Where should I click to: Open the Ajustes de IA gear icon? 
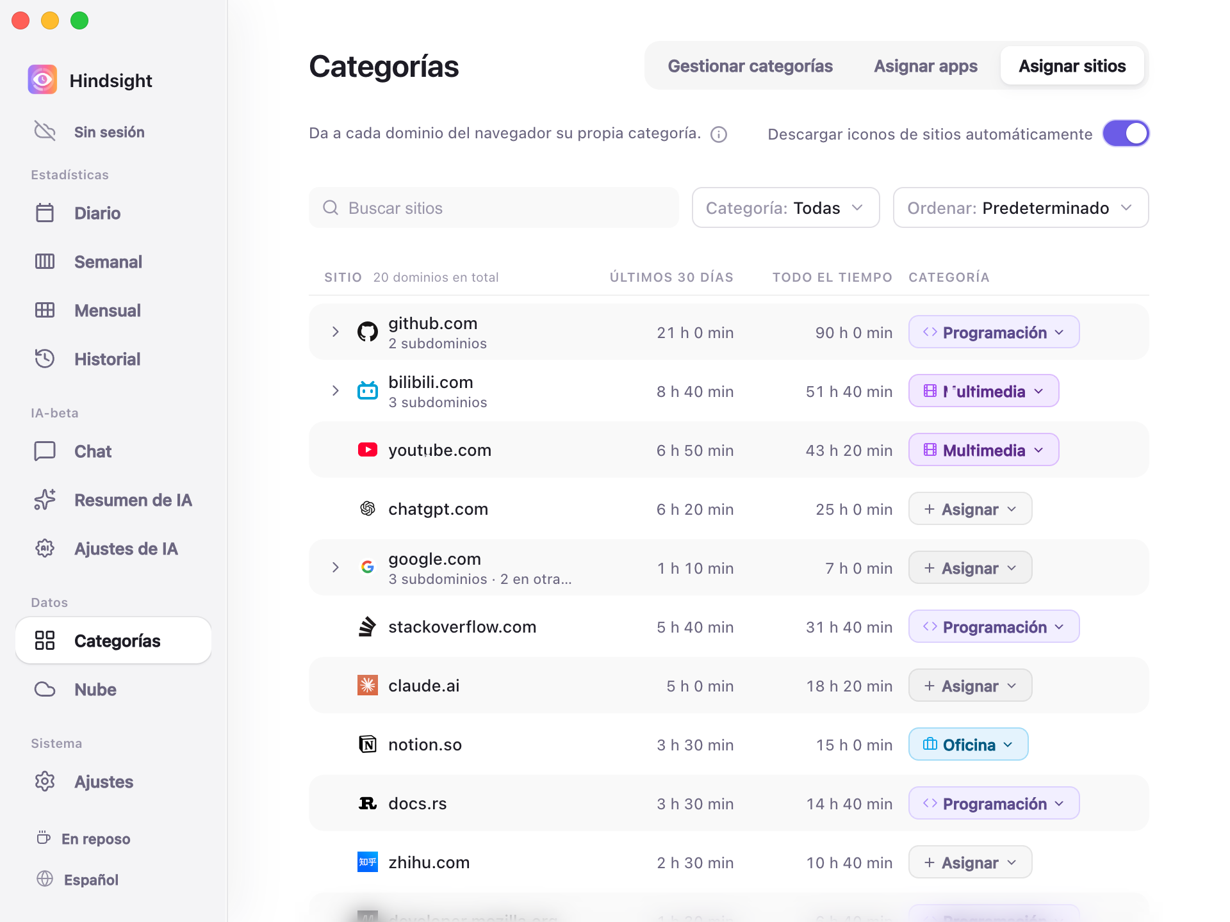pos(45,548)
